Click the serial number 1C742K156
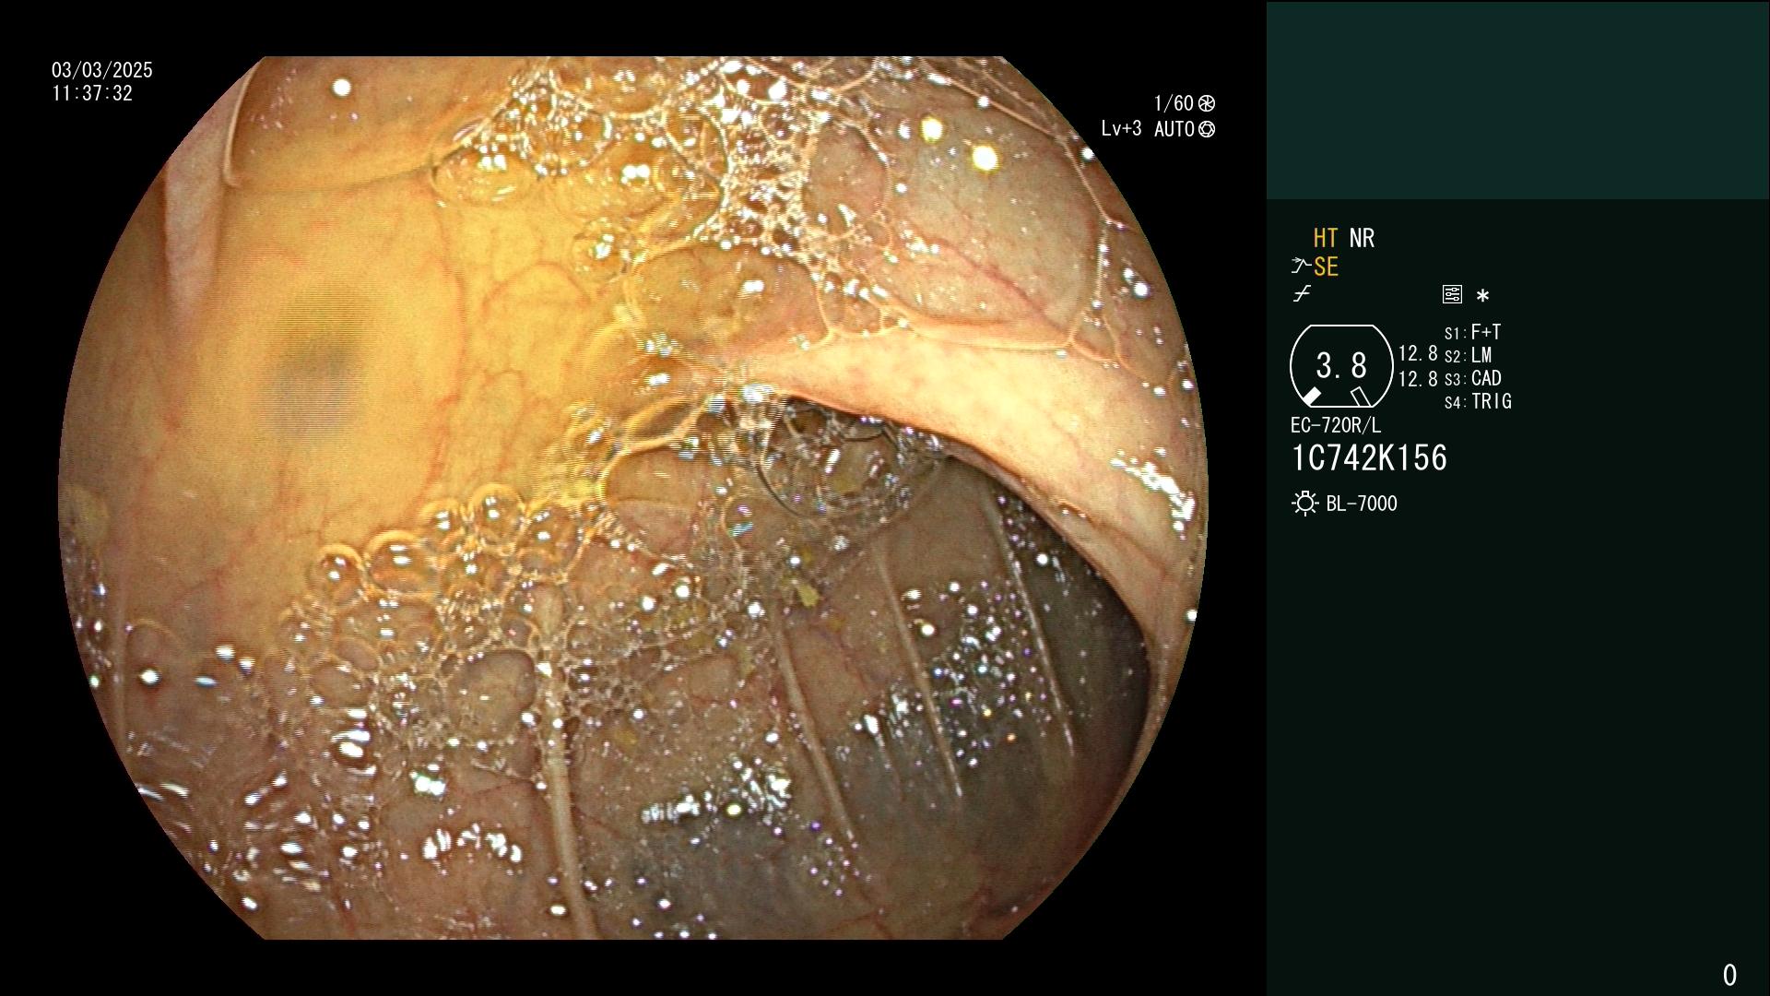Image resolution: width=1770 pixels, height=996 pixels. tap(1369, 457)
